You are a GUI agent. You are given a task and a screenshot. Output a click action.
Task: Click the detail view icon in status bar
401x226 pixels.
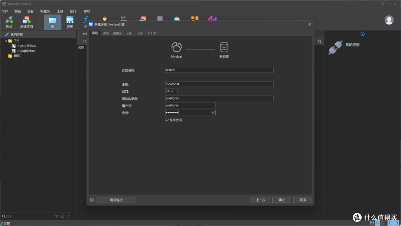[x=383, y=223]
